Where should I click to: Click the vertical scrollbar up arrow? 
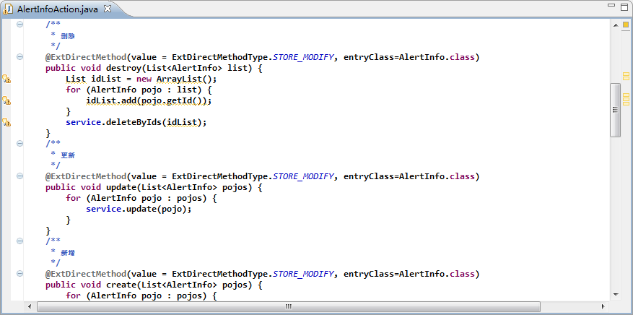pos(616,25)
